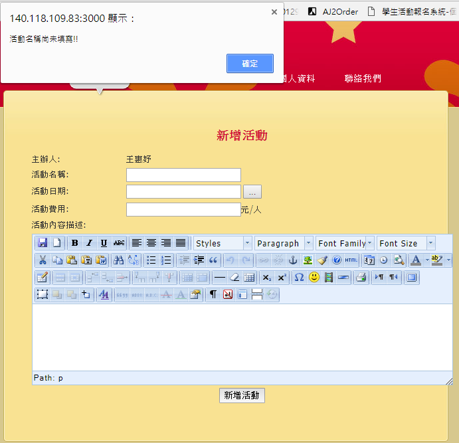The width and height of the screenshot is (459, 443).
Task: Open find with binoculars icon
Action: coord(118,260)
